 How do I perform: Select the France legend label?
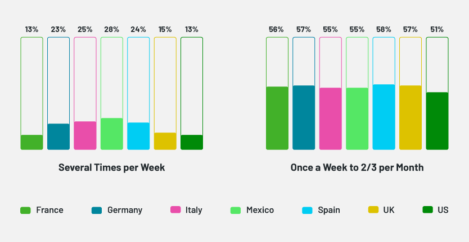(49, 211)
